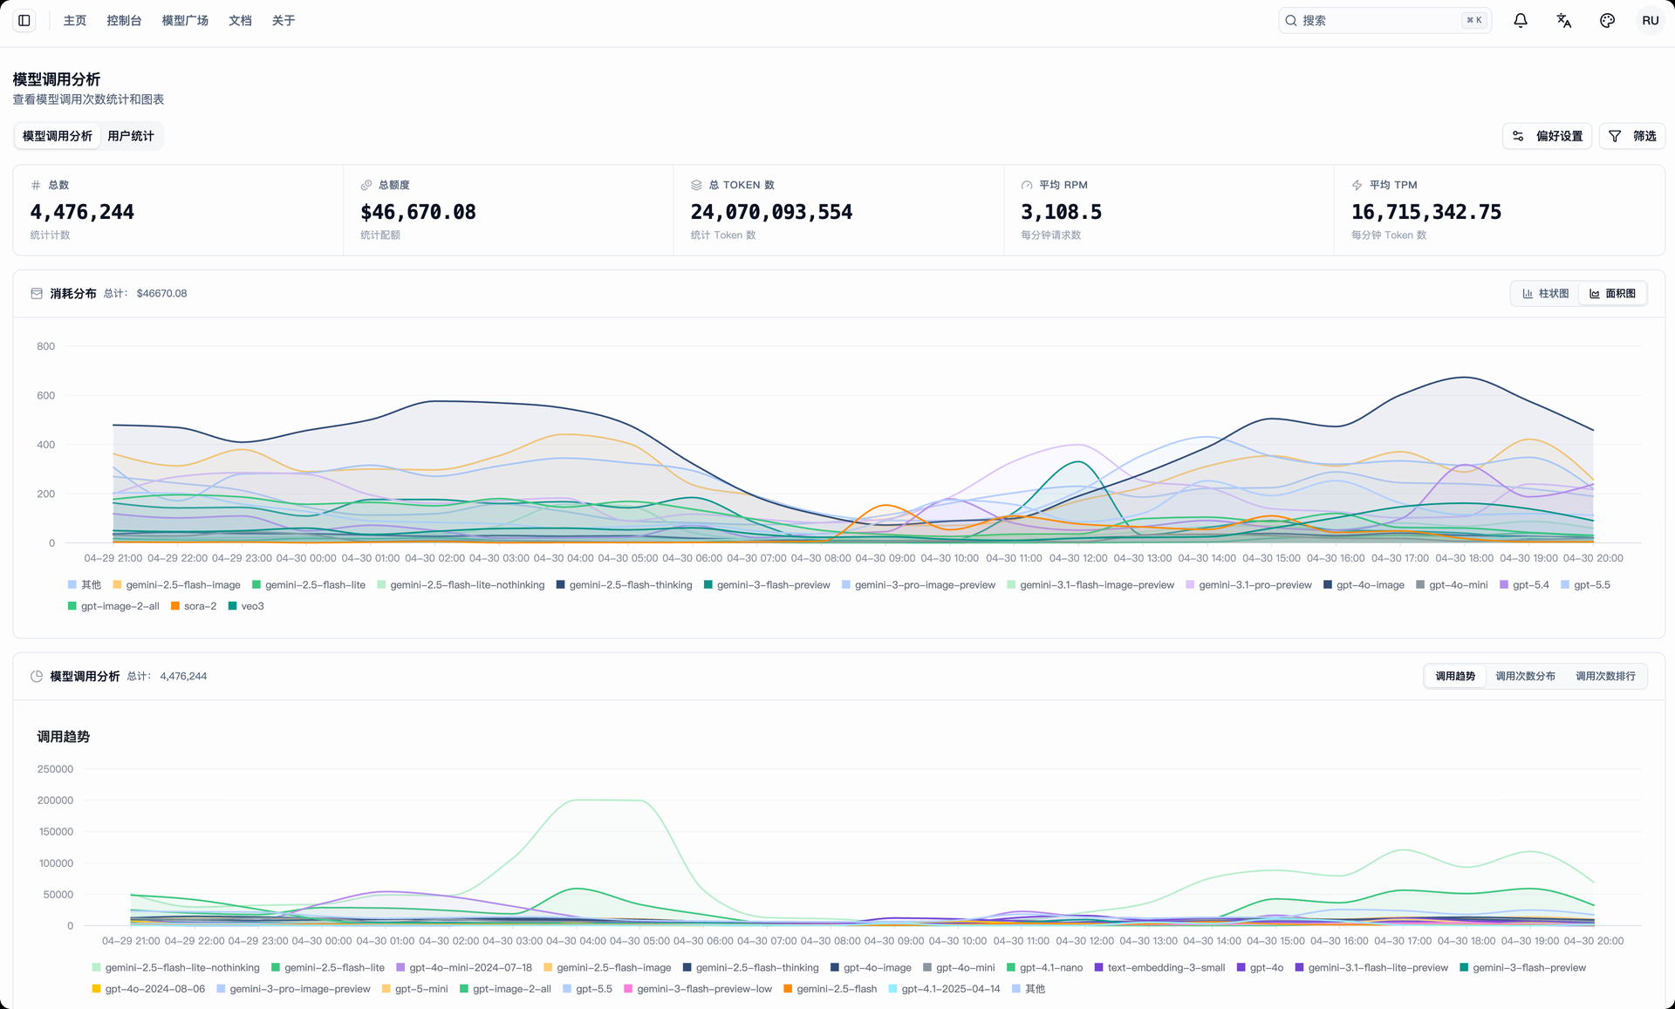Image resolution: width=1675 pixels, height=1009 pixels.
Task: Hide gemini-3.1-flash-lite-preview in the trend legend
Action: pos(1371,968)
